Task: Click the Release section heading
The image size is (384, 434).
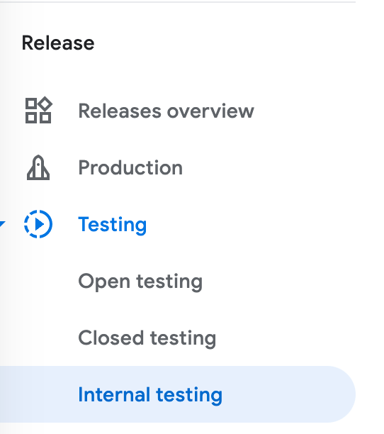Action: (58, 43)
